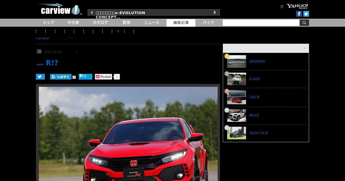
Task: Open the carview! logo home link
Action: [x=60, y=9]
